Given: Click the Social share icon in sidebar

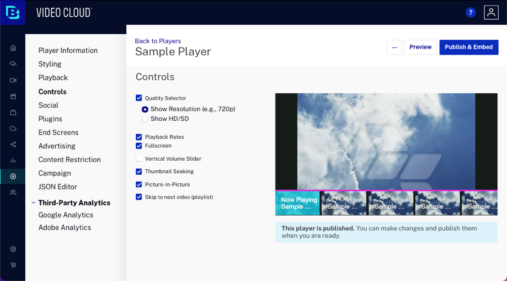Looking at the screenshot, I should (x=13, y=144).
